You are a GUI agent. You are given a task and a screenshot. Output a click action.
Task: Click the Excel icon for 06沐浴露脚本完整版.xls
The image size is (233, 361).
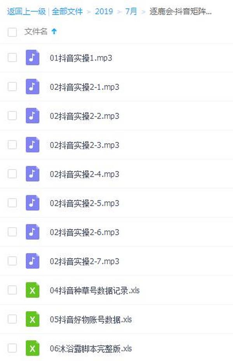click(33, 348)
